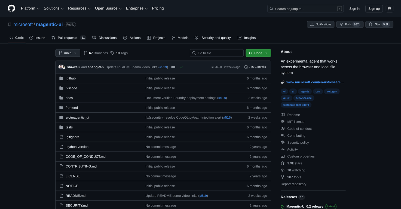Screen dimensions: 401x209
Task: View the 67 Branches link
Action: (96, 53)
